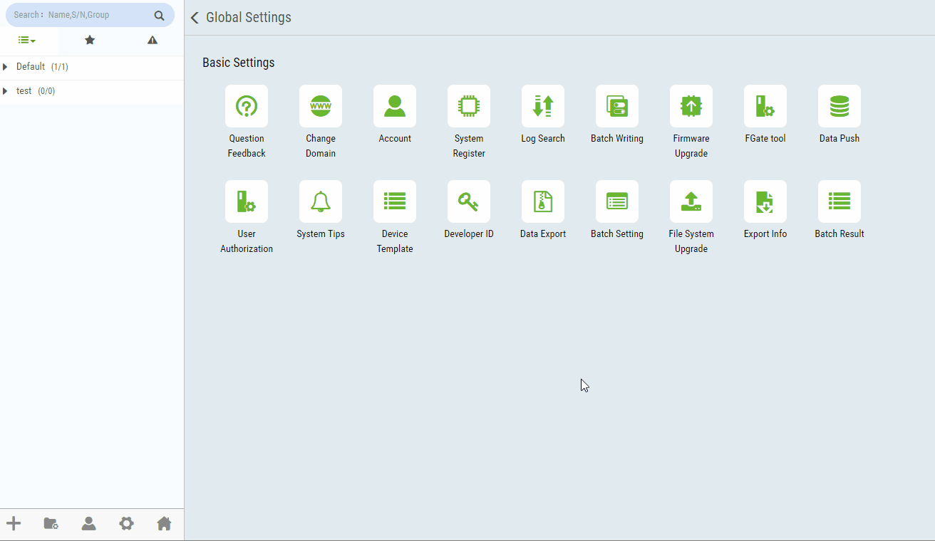
Task: Go to home via house icon
Action: click(164, 524)
